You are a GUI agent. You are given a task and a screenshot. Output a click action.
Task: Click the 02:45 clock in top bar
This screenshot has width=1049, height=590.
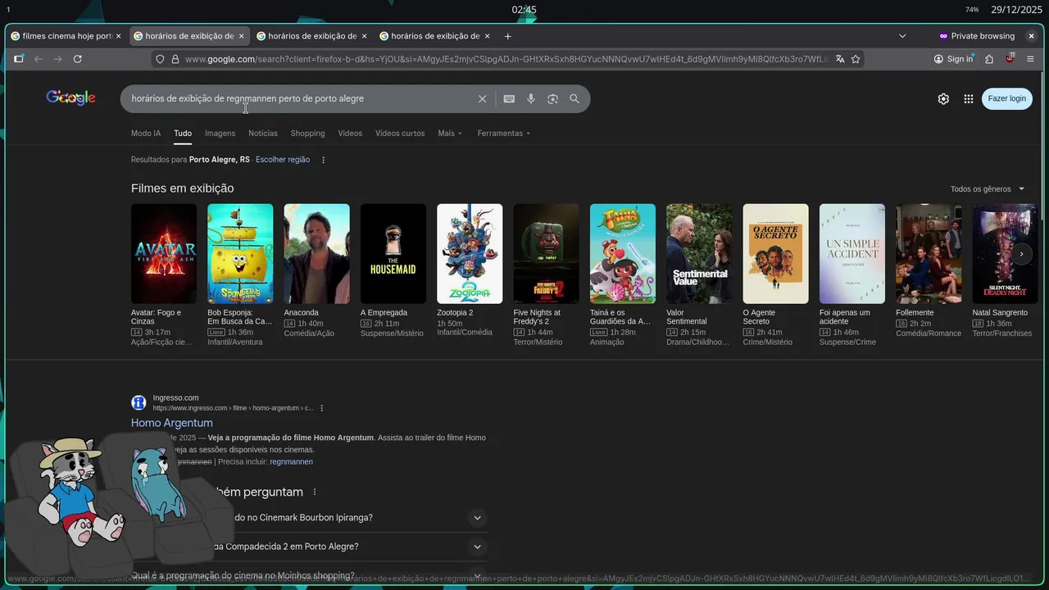click(x=524, y=10)
